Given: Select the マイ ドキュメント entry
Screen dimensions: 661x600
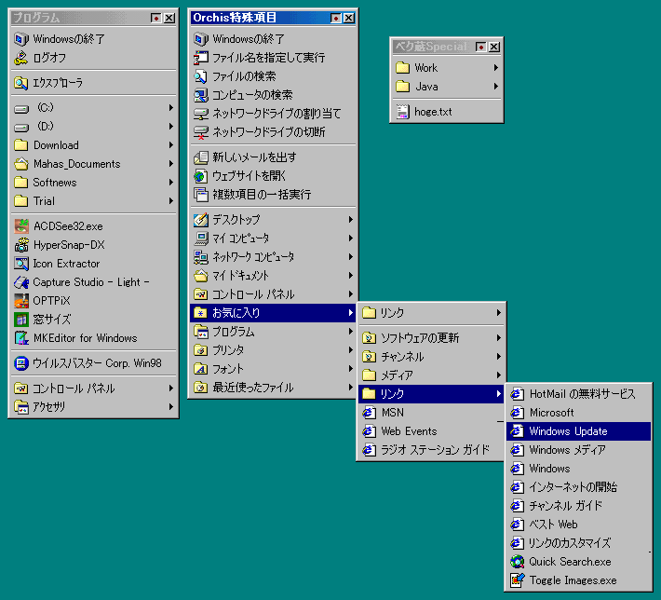Looking at the screenshot, I should (x=273, y=276).
